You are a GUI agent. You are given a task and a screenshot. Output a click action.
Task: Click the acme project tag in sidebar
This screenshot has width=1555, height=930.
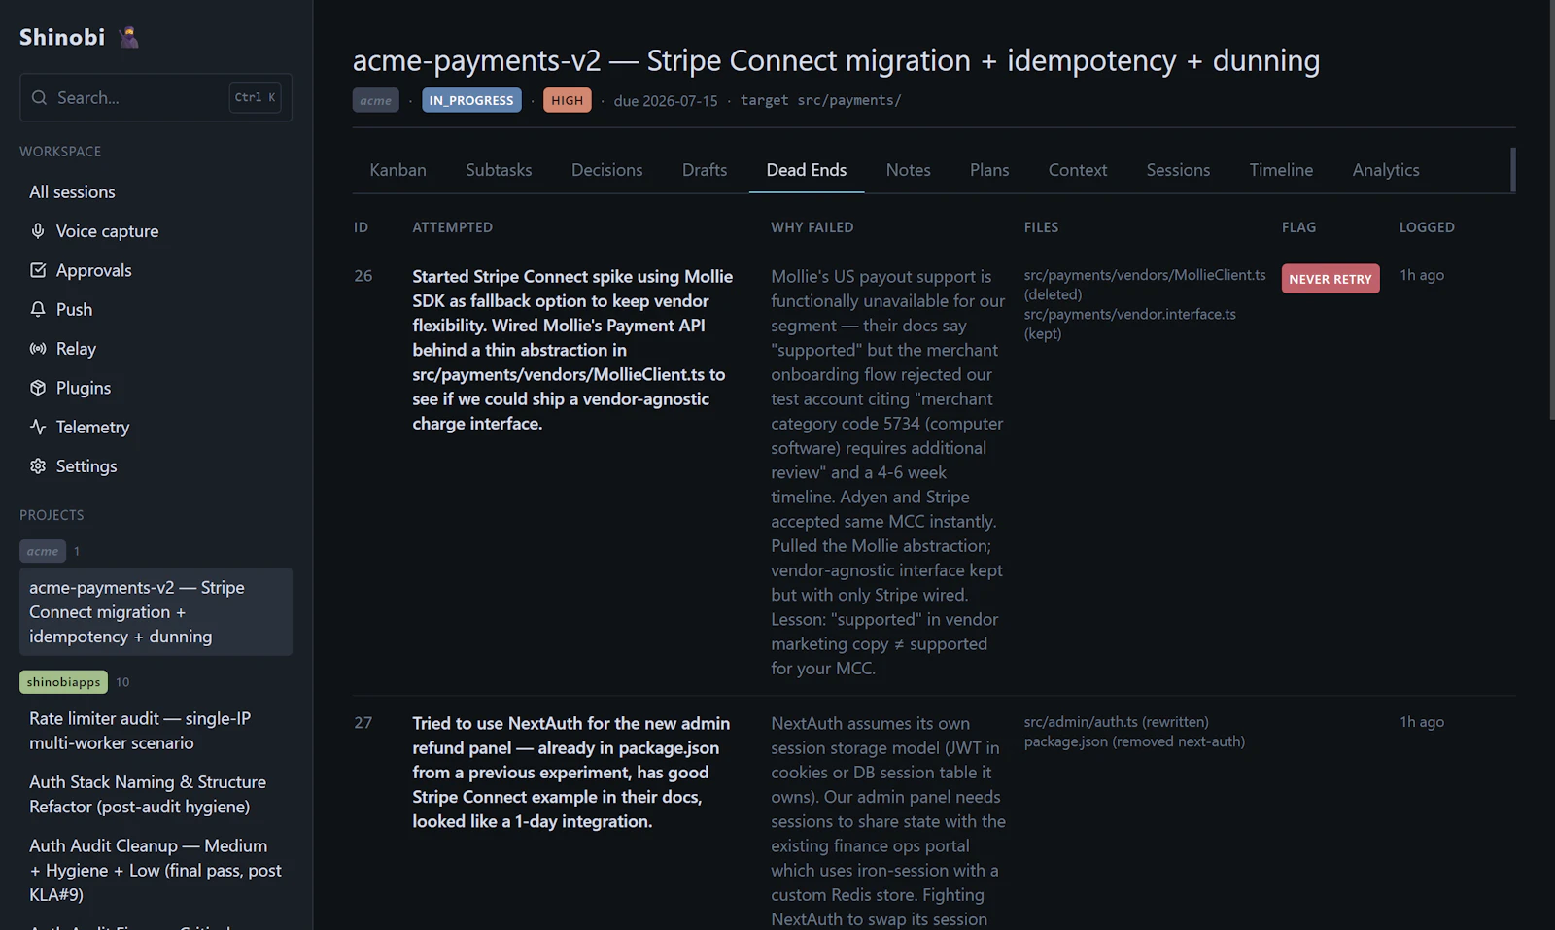[x=43, y=551]
